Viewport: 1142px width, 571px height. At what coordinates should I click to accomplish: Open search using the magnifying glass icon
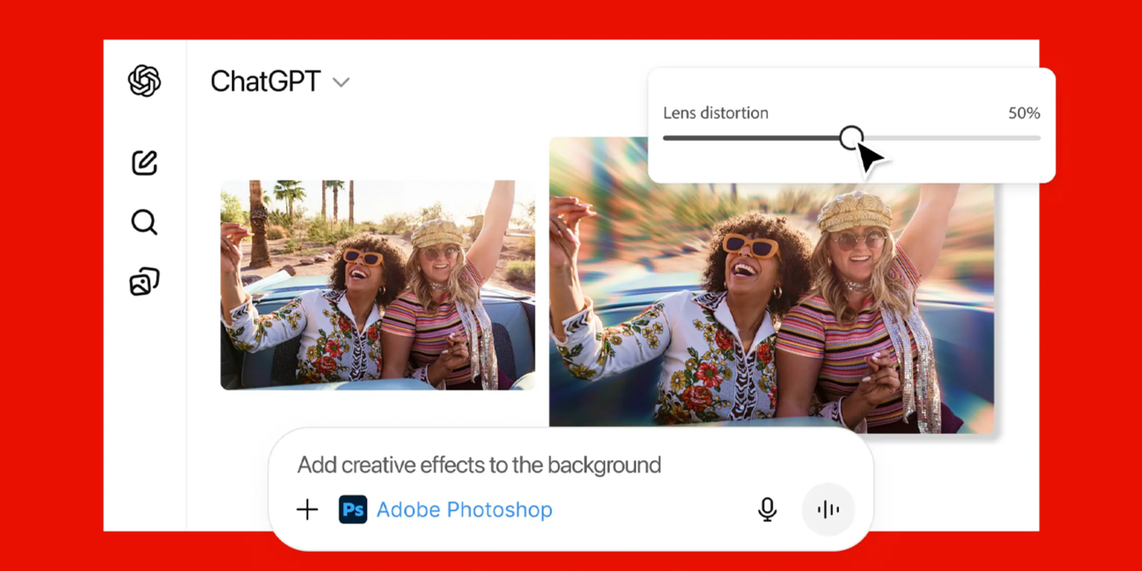144,222
